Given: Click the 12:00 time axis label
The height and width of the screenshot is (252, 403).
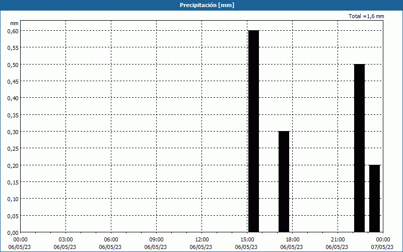Looking at the screenshot, I should pos(202,240).
